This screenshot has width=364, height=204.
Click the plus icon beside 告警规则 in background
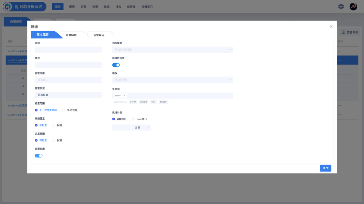pyautogui.click(x=343, y=32)
